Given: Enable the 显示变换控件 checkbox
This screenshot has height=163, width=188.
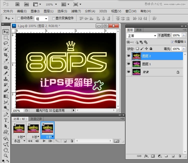Looking at the screenshot, I should click(53, 18).
